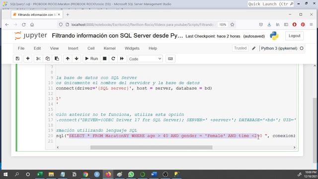The width and height of the screenshot is (318, 179).
Task: Paste cells below icon
Action: (x=57, y=59)
